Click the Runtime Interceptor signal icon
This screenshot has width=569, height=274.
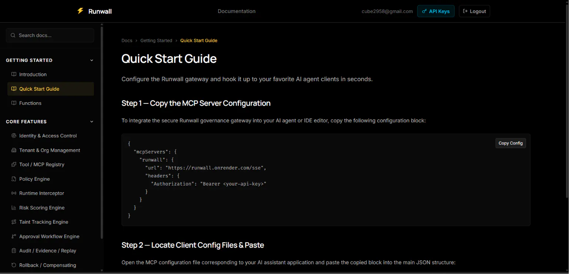coord(14,193)
